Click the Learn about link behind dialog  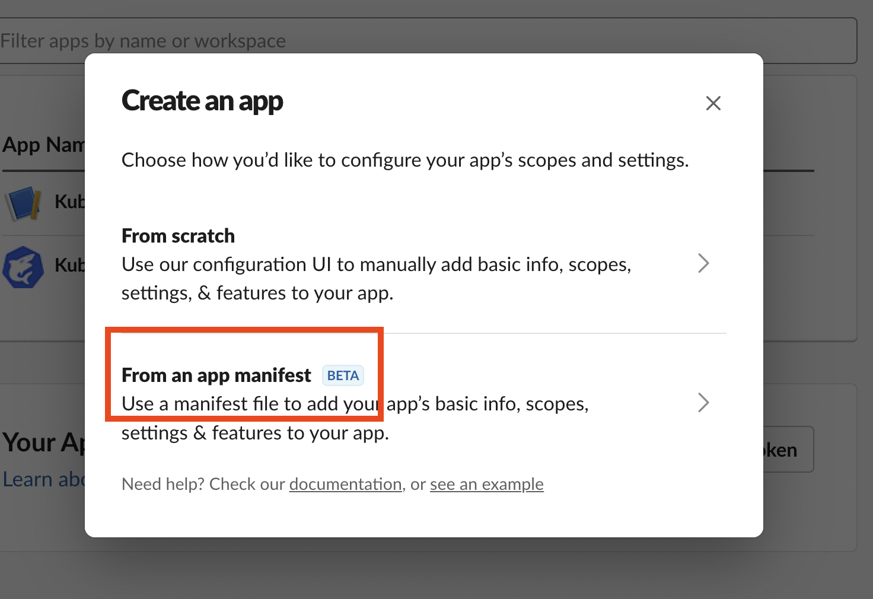(x=43, y=479)
